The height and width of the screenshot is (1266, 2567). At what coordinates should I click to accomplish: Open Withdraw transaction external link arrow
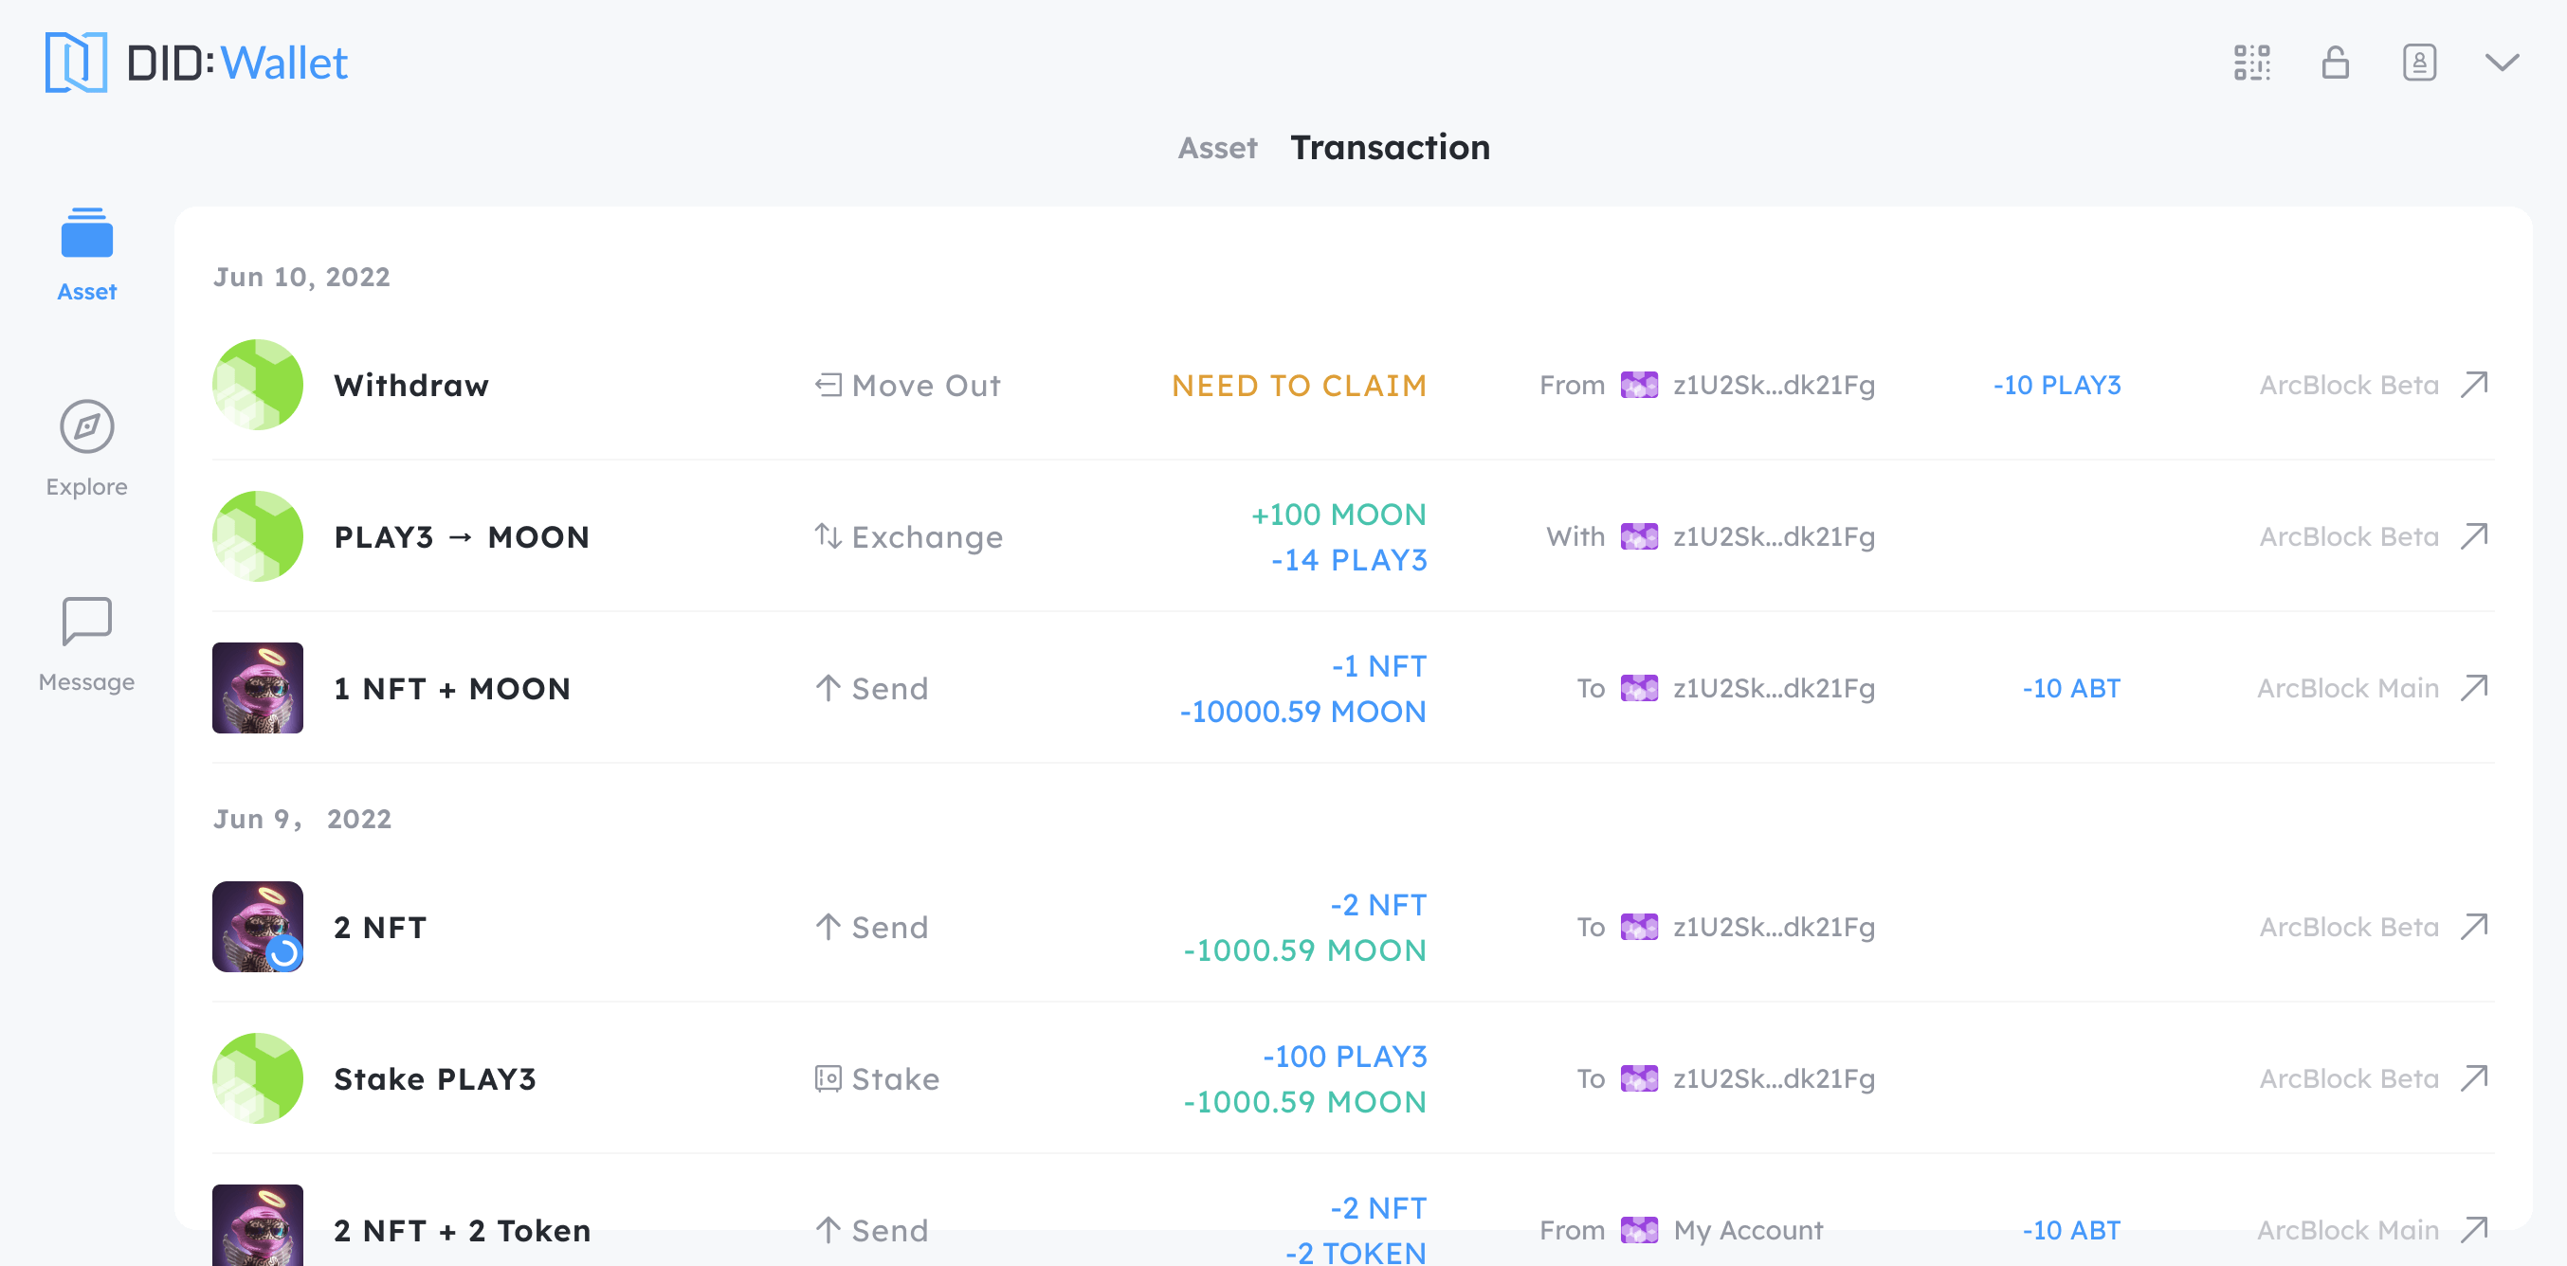(2474, 386)
